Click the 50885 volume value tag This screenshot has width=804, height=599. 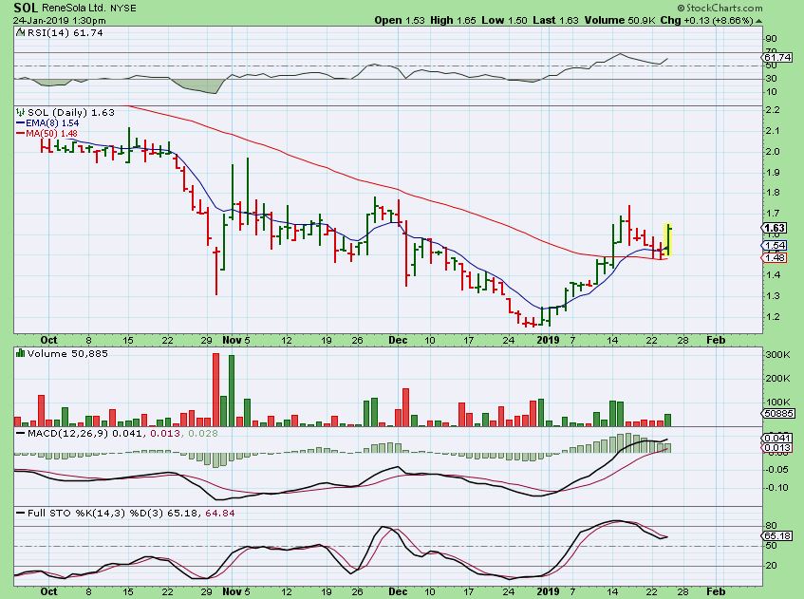click(779, 413)
